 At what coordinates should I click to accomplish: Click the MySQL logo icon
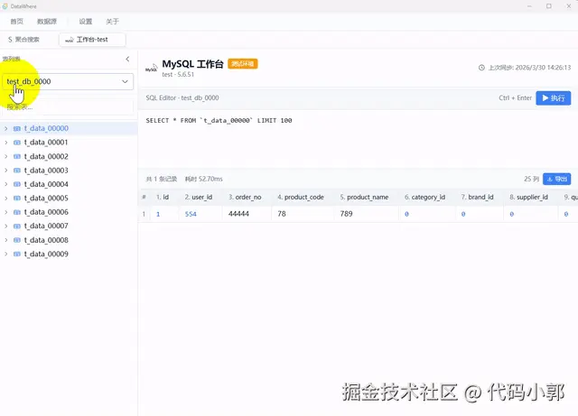[x=152, y=69]
